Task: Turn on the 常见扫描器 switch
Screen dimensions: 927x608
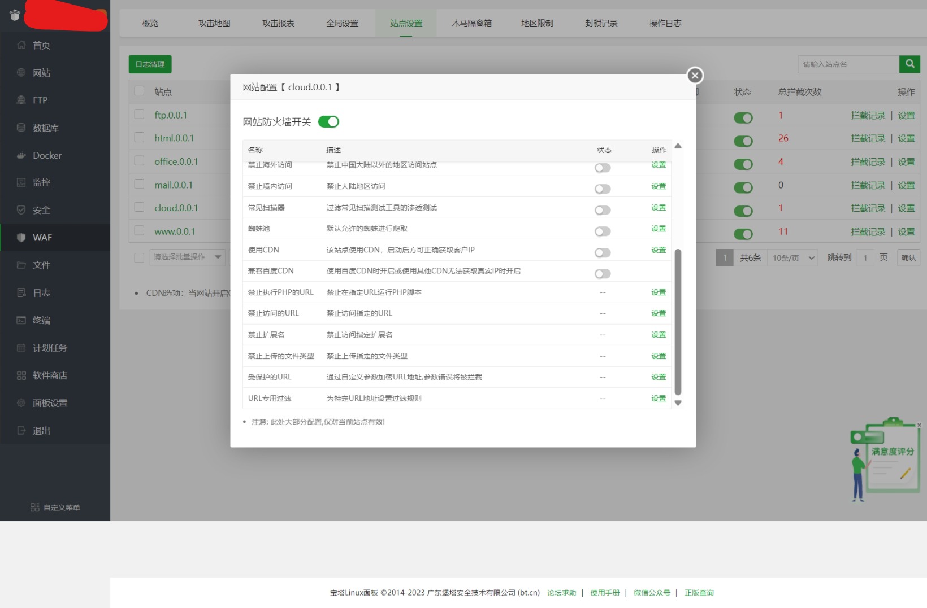Action: [x=603, y=210]
